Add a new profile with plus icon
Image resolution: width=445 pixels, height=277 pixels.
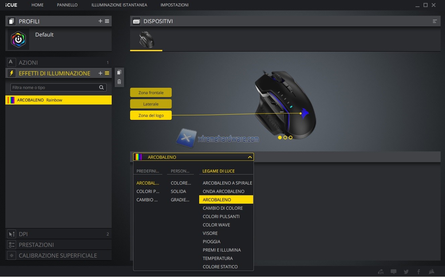pyautogui.click(x=100, y=21)
